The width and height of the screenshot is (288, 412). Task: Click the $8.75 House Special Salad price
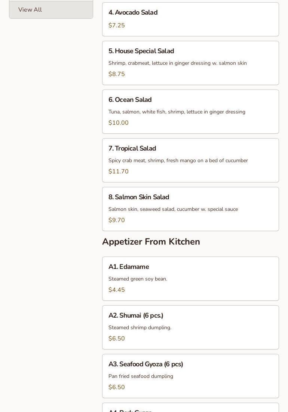[117, 74]
